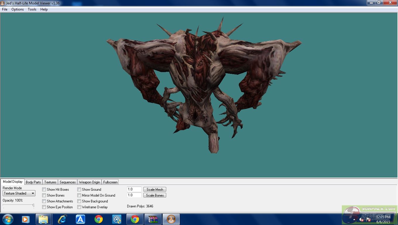Toggle Show Bones checkbox
This screenshot has width=398, height=225.
tap(44, 195)
